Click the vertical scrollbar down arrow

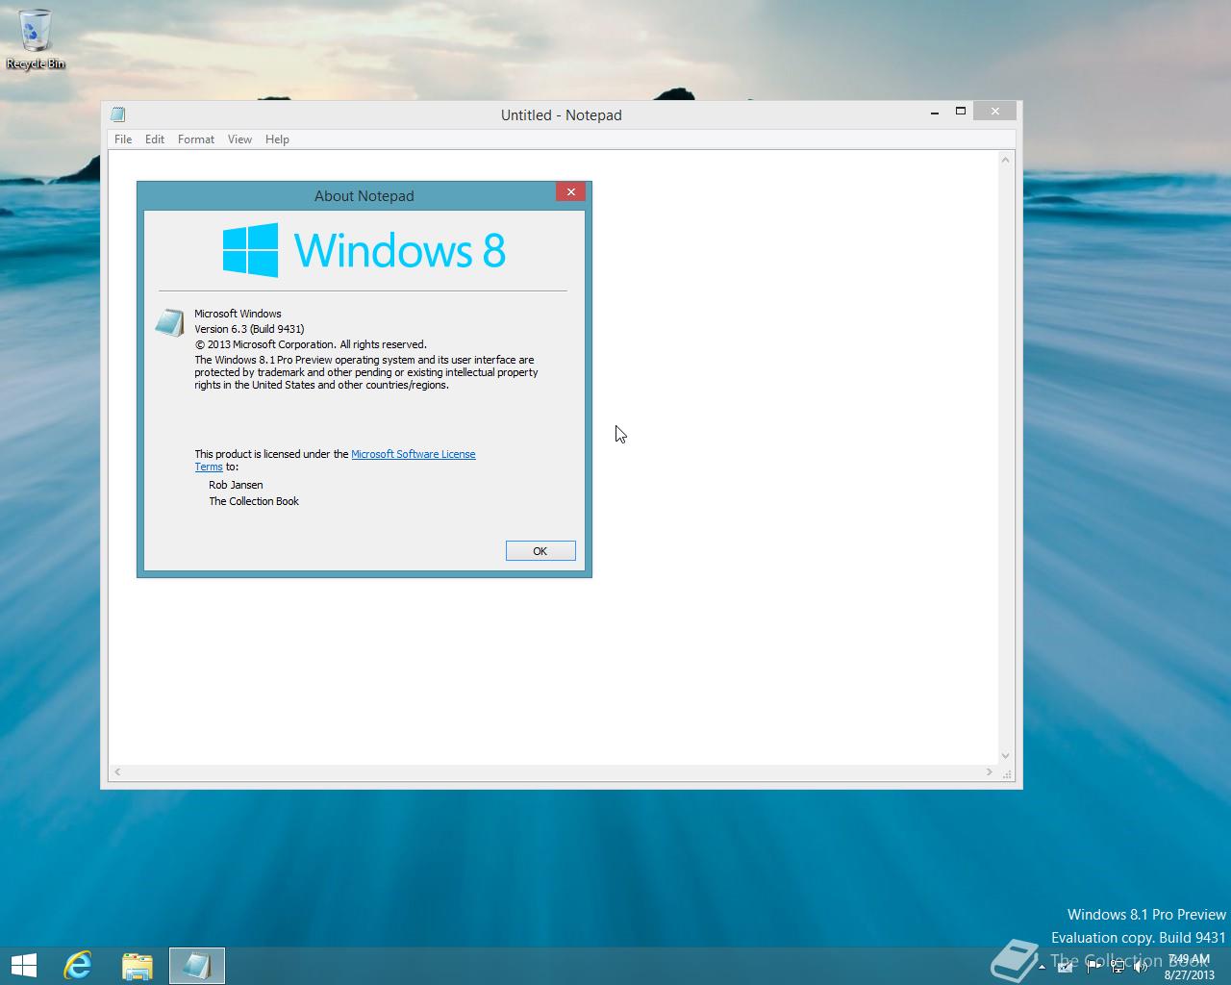pos(1006,756)
